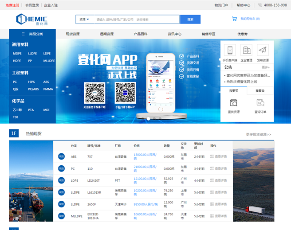Click the spot badge in LL6101XR row
Screen dimensions: 291x230
click(x=61, y=192)
